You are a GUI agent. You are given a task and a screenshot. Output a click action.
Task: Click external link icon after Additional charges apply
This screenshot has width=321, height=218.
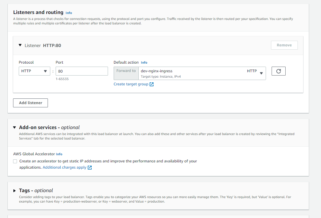coord(90,167)
